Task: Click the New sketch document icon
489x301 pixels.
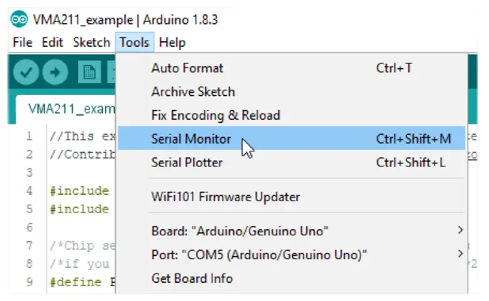Action: click(x=89, y=73)
